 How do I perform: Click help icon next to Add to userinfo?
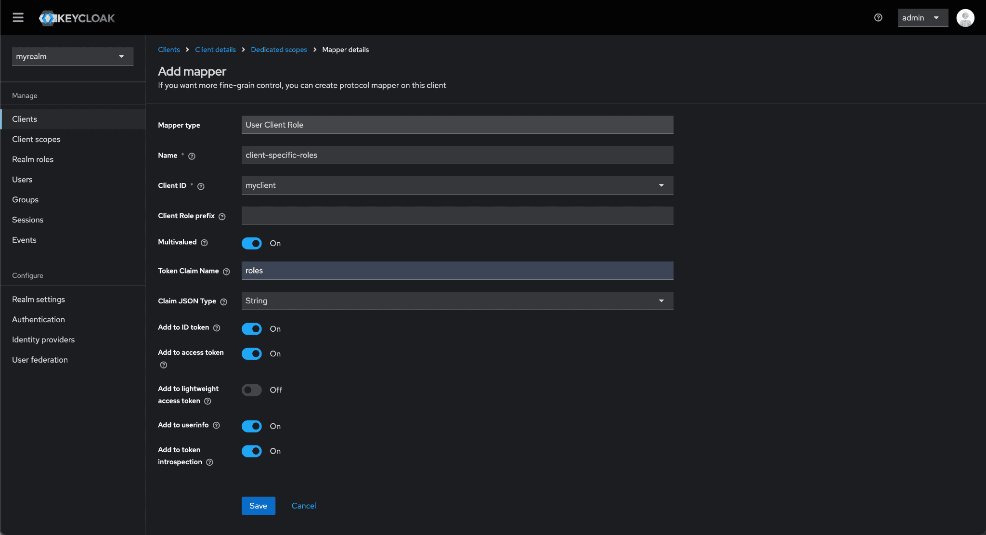pos(216,425)
